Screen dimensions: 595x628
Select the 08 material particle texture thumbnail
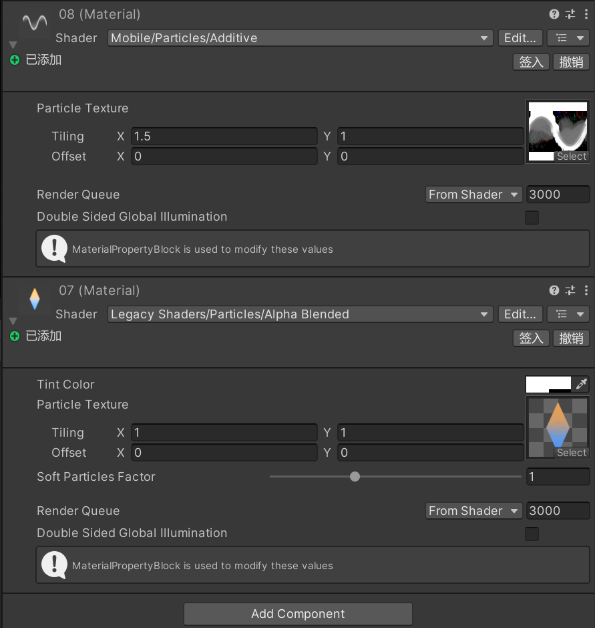click(558, 131)
